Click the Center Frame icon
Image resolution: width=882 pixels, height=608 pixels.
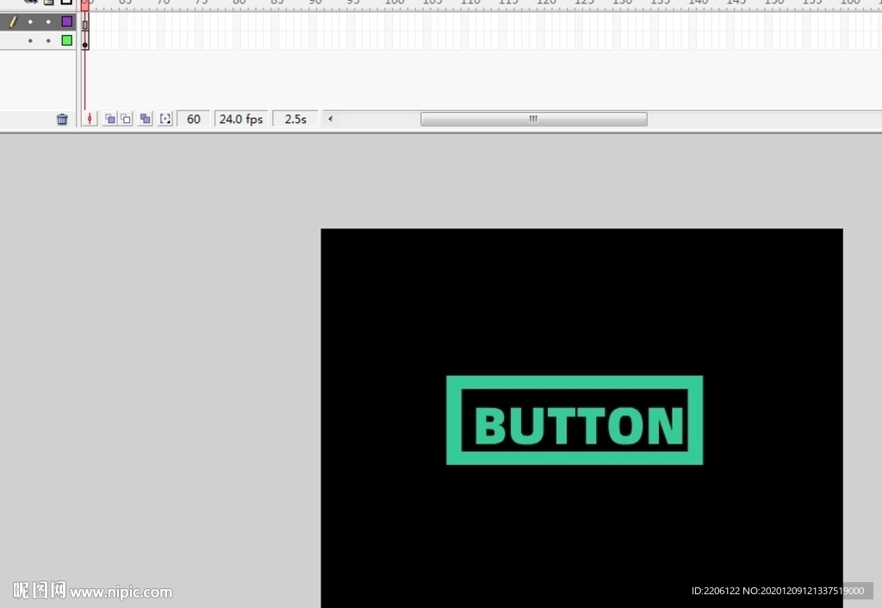point(90,119)
